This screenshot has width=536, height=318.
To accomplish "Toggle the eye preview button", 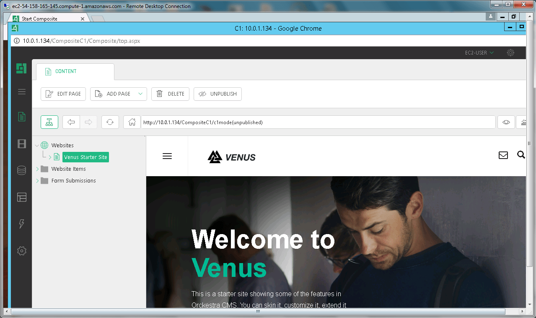I will (506, 122).
